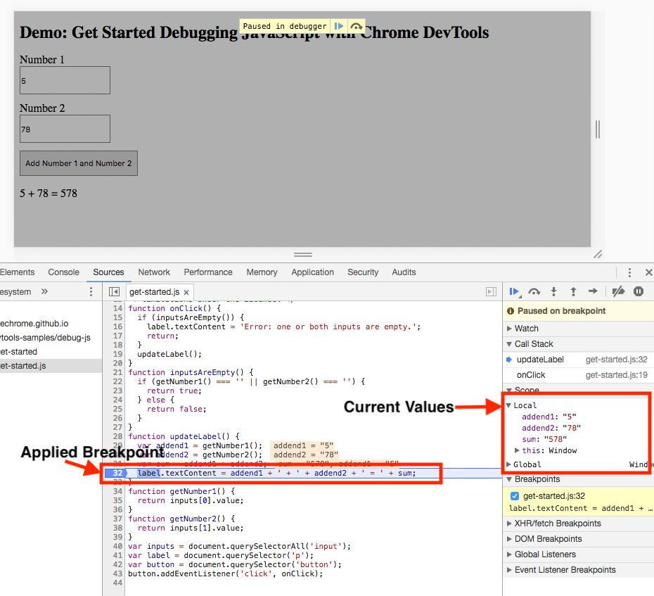Expand the Event Listener Breakpoints section
This screenshot has width=654, height=596.
click(x=565, y=570)
